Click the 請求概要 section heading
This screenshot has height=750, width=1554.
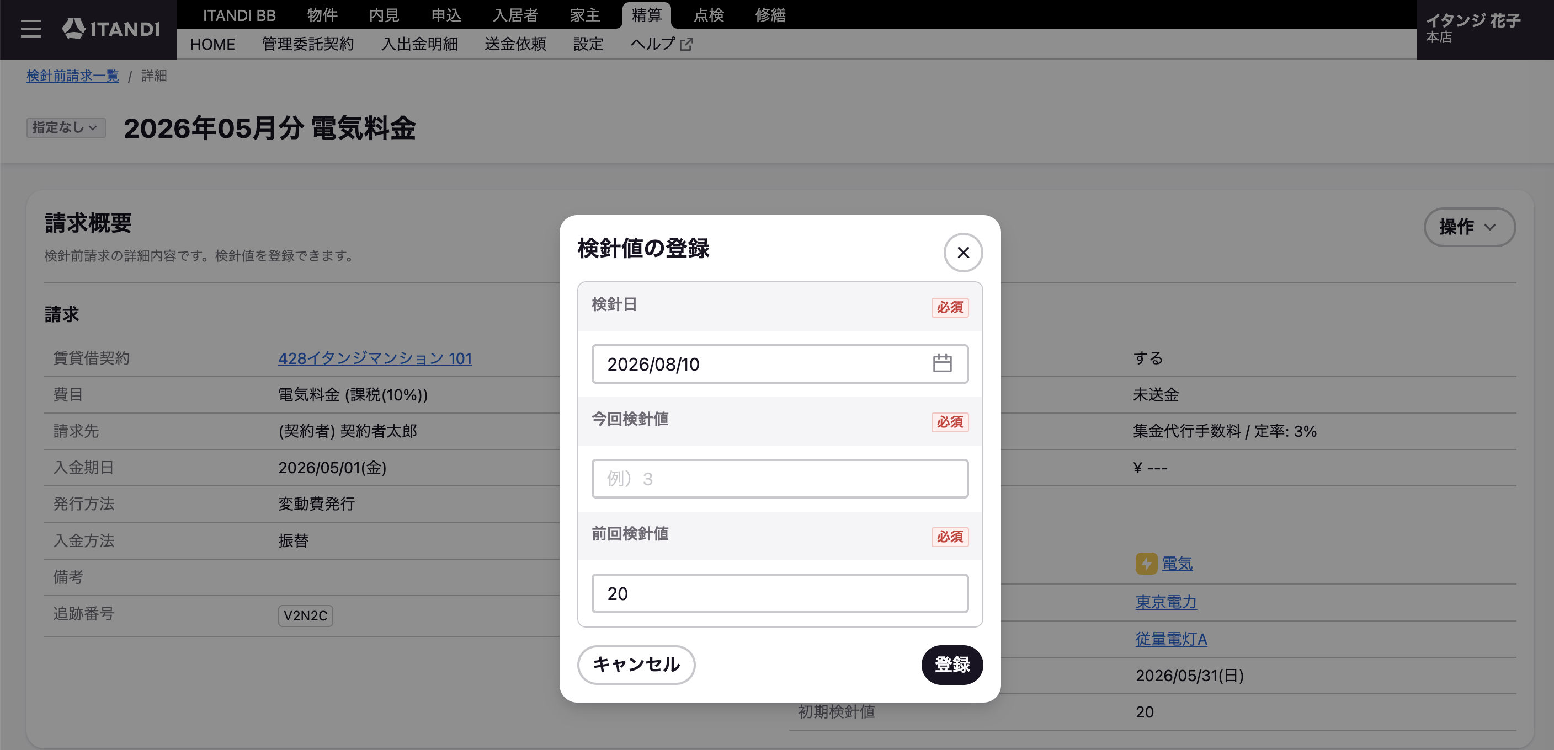tap(88, 223)
